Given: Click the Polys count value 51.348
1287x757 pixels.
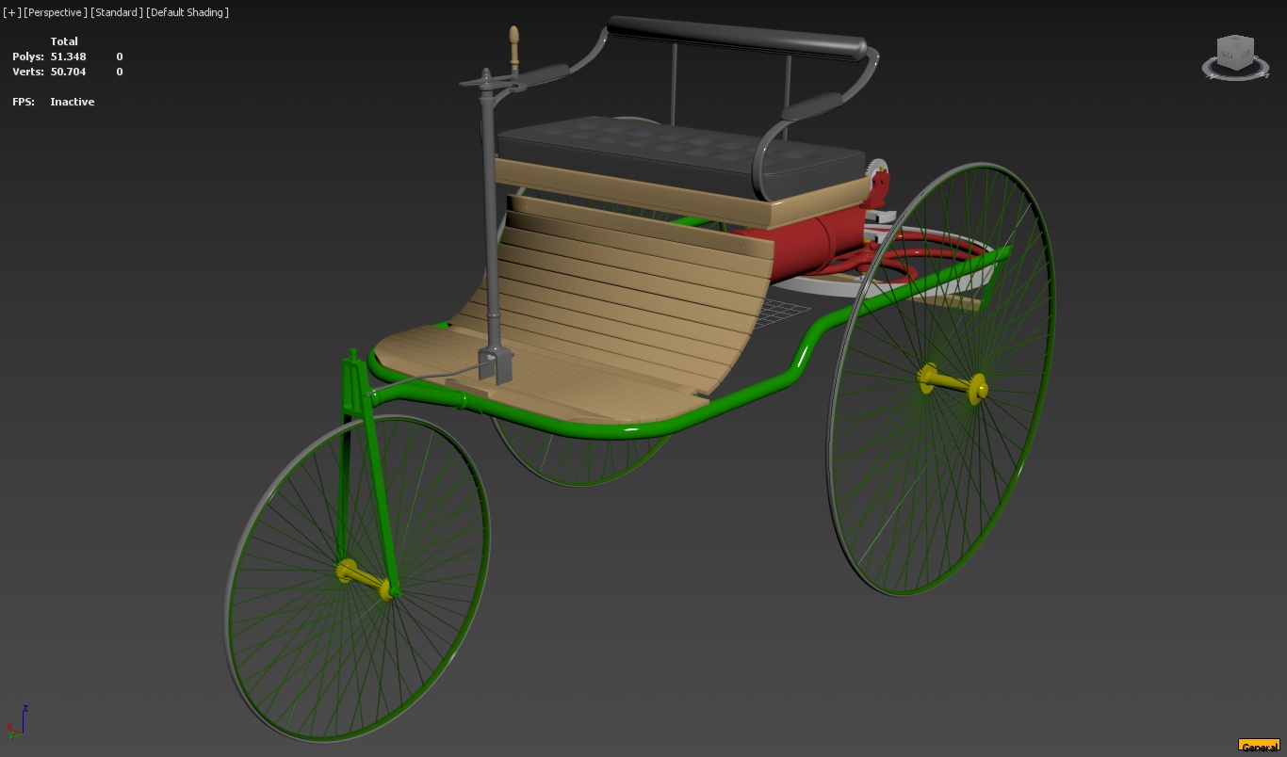Looking at the screenshot, I should click(x=68, y=56).
